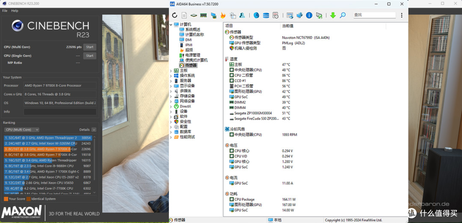Click the green download arrow icon
Image resolution: width=462 pixels, height=223 pixels.
coord(333,15)
